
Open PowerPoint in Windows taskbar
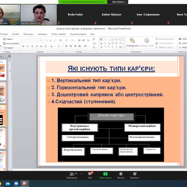pos(25,184)
